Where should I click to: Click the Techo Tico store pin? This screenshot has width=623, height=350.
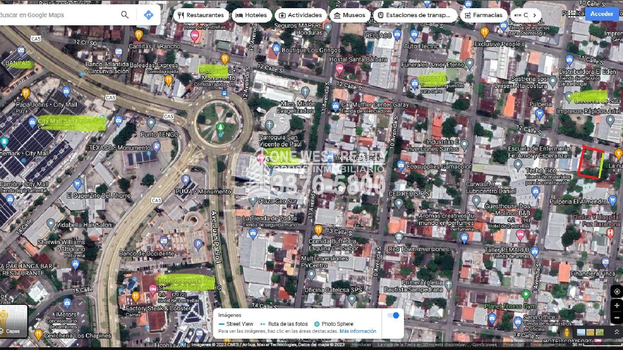(535, 191)
